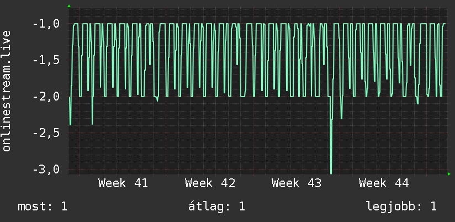Click the green arrow at x-axis end
This screenshot has width=455, height=222.
click(449, 174)
